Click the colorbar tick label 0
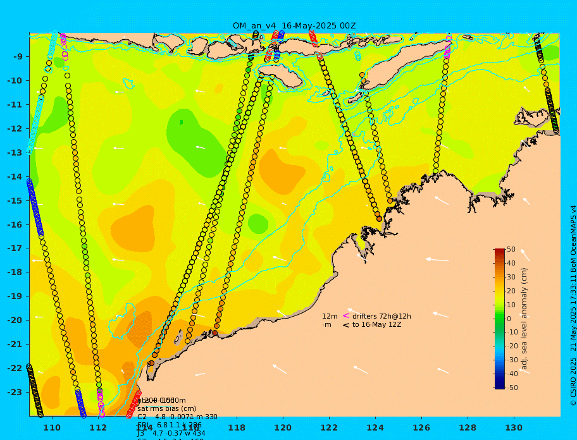Image resolution: width=577 pixels, height=440 pixels. point(509,319)
